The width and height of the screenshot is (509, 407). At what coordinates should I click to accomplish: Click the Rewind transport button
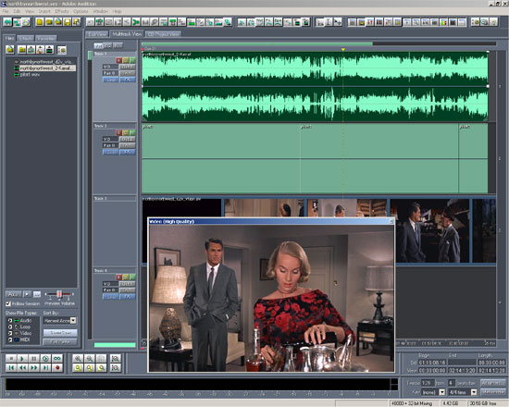point(22,368)
